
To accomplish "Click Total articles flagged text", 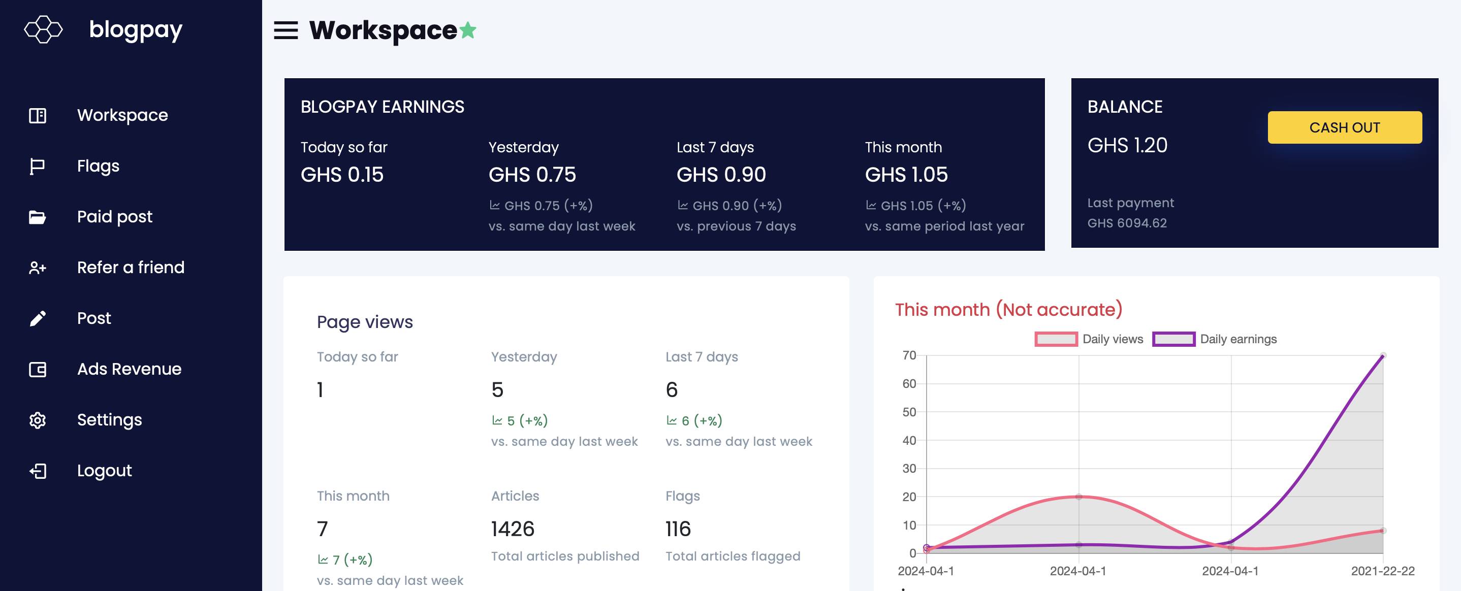I will [733, 556].
